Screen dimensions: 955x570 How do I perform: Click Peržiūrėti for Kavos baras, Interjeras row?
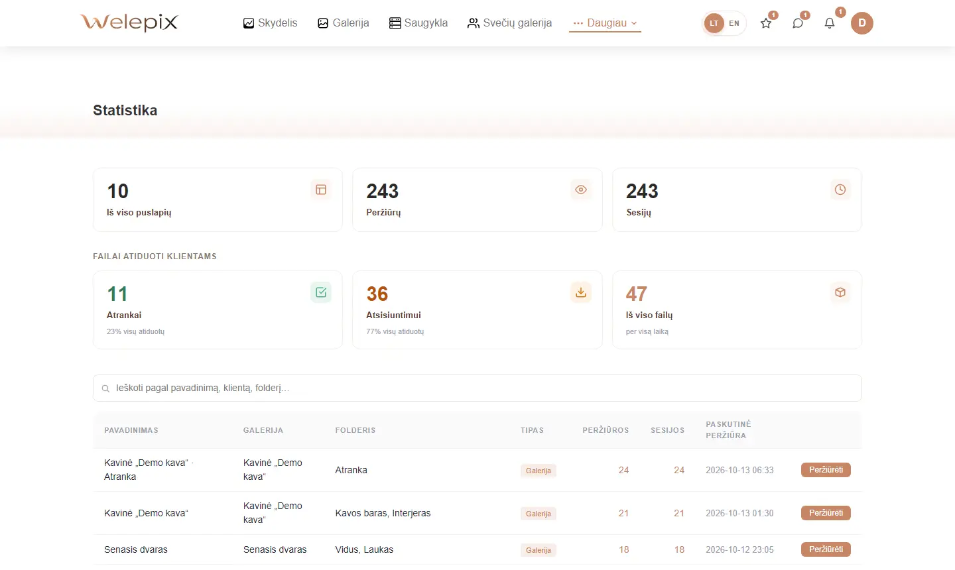click(826, 513)
